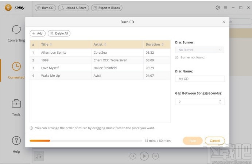Click the Burner not found info icon
The height and width of the screenshot is (164, 252).
(177, 57)
